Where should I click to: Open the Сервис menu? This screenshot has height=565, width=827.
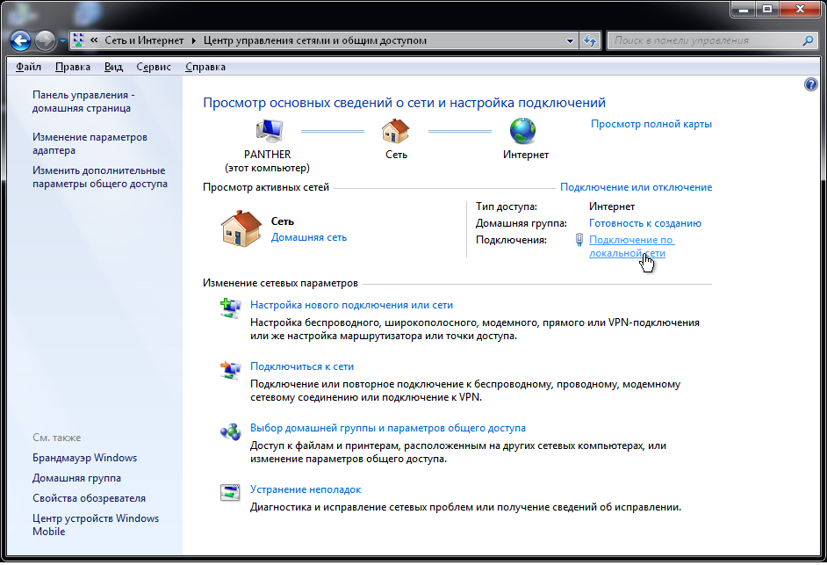154,67
